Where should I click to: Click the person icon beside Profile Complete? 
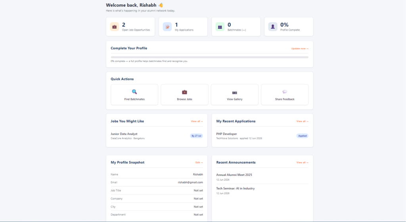pyautogui.click(x=273, y=27)
